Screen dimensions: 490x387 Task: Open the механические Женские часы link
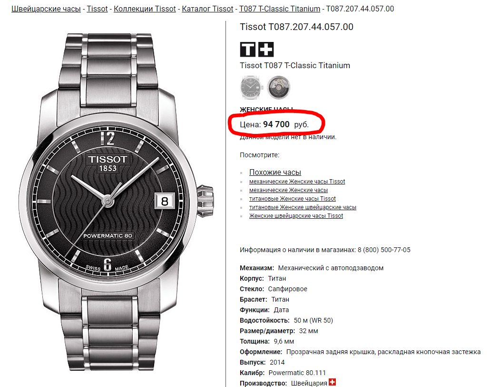[x=288, y=190]
